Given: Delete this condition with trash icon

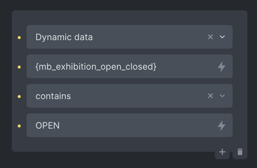Looking at the screenshot, I should click(240, 152).
